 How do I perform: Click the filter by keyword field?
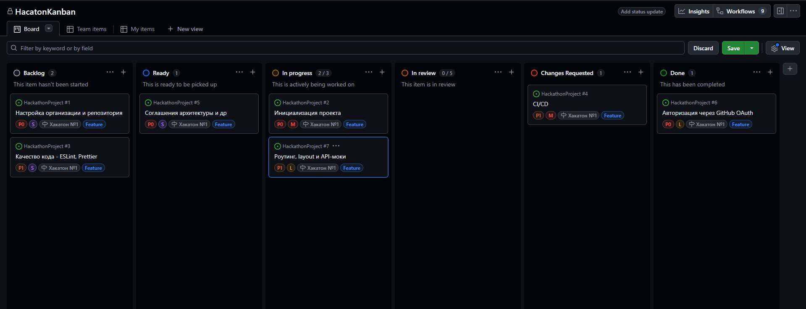pyautogui.click(x=344, y=48)
